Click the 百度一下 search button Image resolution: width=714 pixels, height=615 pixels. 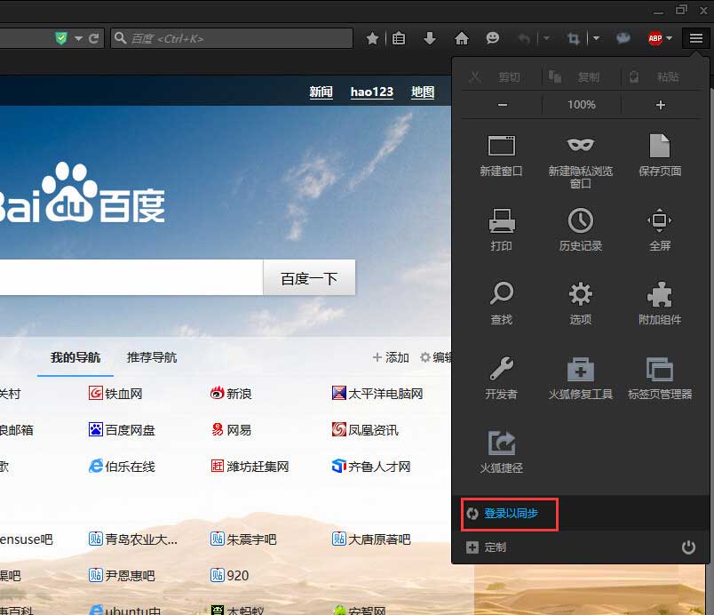309,278
